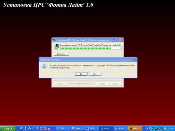
Task: Click the Закрыть button in installer
Action: (x=115, y=84)
